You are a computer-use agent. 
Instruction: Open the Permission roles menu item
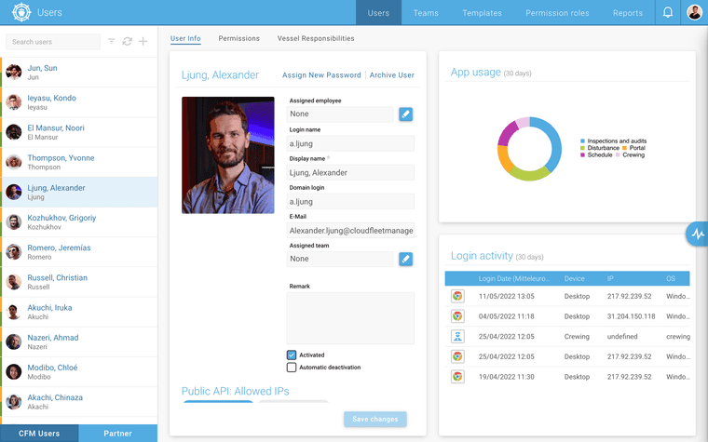[557, 13]
